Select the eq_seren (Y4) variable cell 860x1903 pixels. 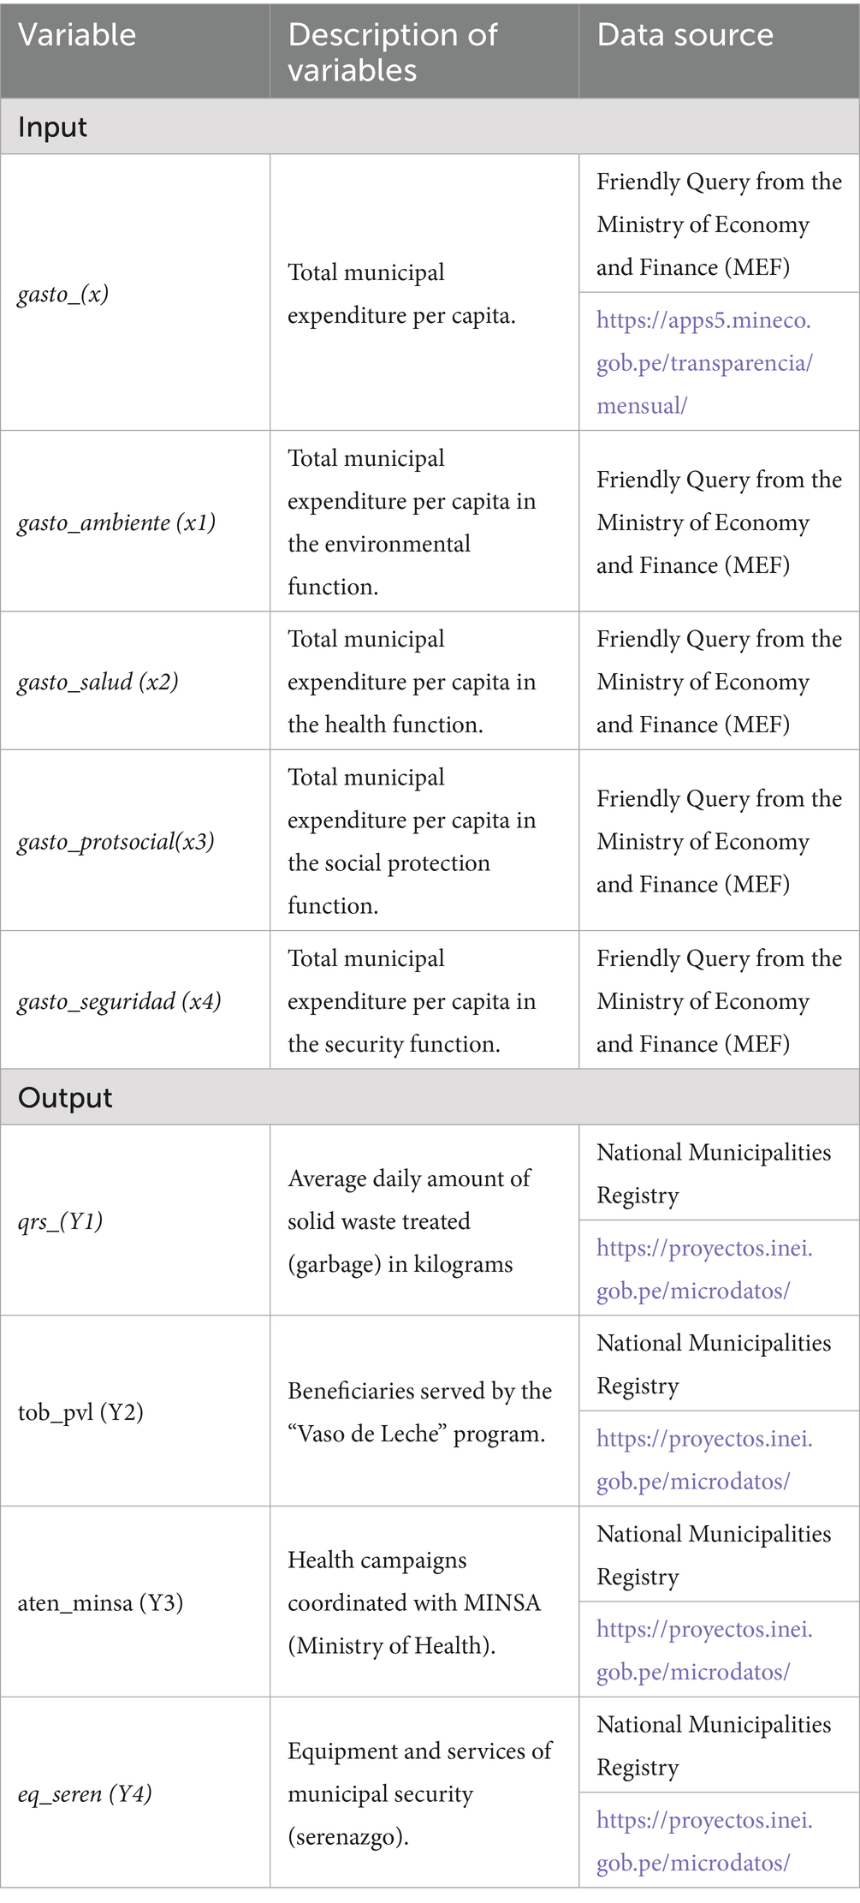coord(85,1794)
